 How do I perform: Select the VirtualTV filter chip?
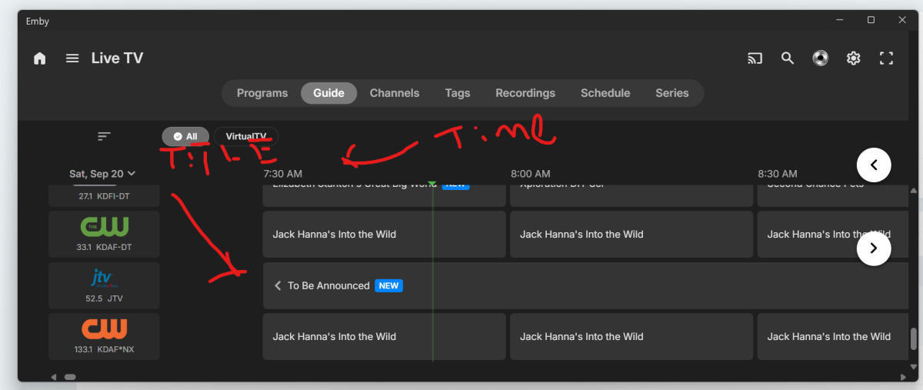(x=246, y=136)
